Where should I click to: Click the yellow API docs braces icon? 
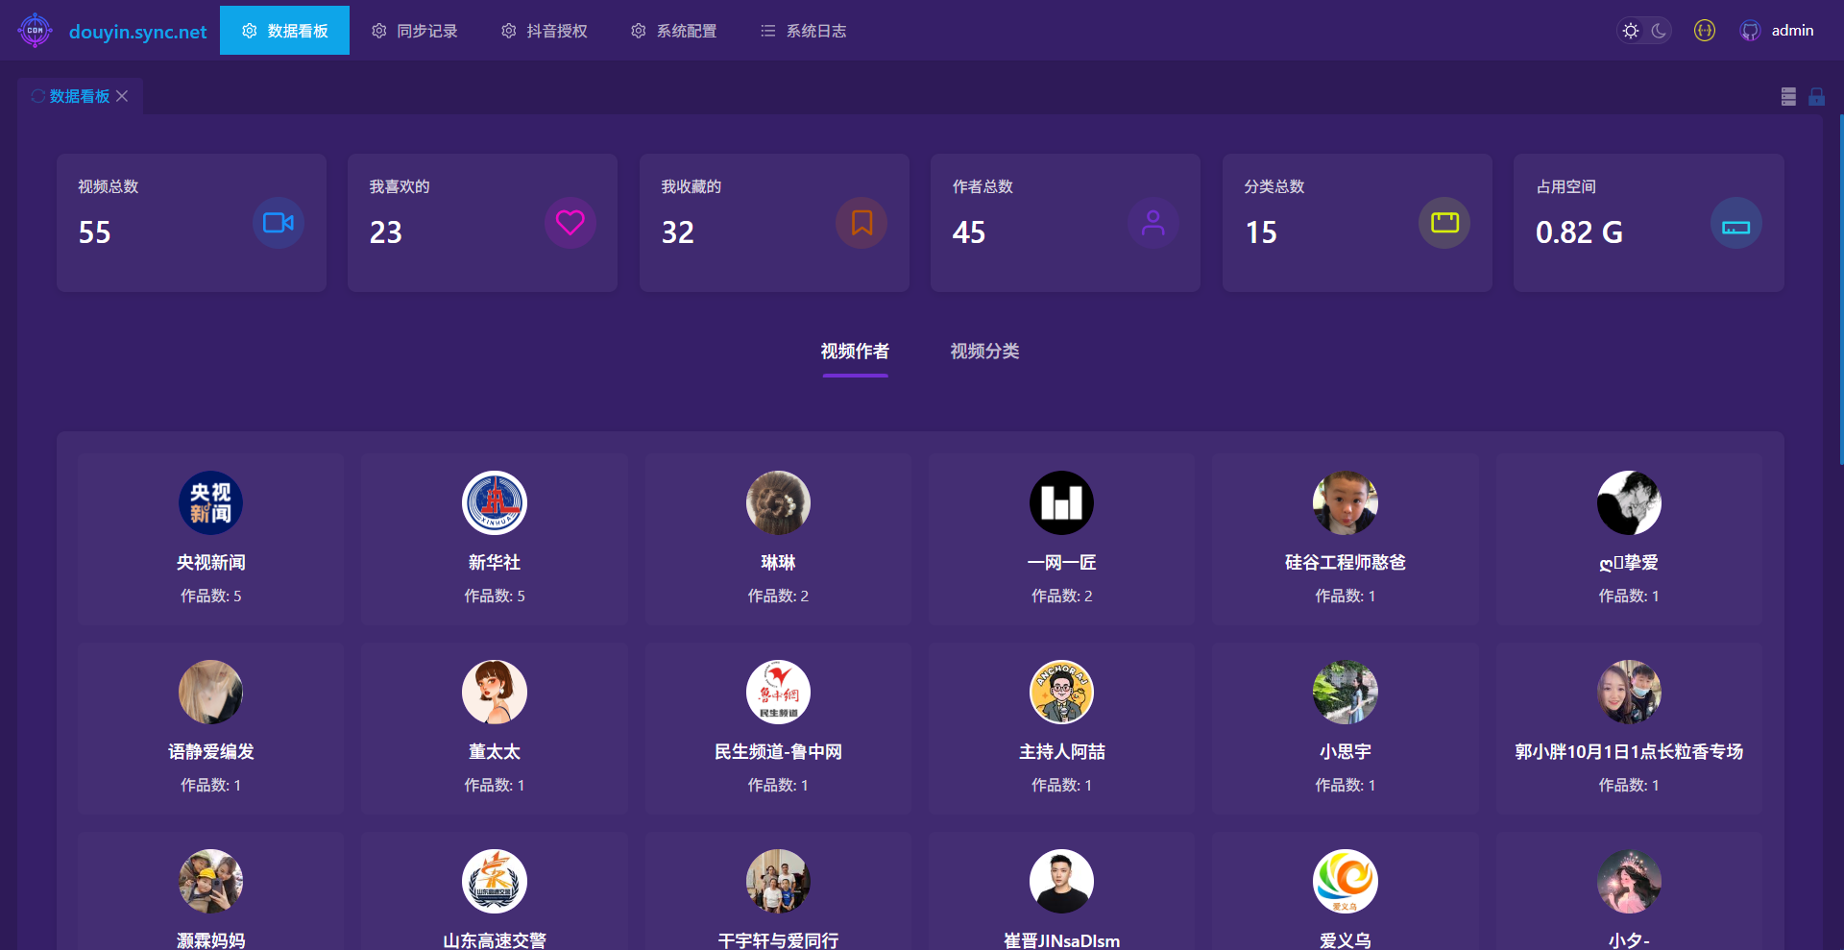[1704, 31]
